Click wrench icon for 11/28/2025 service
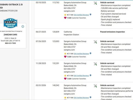 pyautogui.click(x=95, y=64)
